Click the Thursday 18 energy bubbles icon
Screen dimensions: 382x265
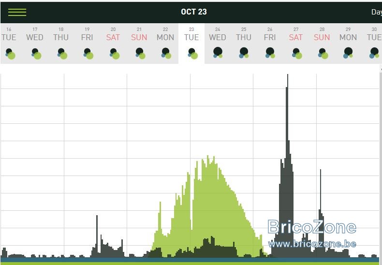pyautogui.click(x=62, y=54)
